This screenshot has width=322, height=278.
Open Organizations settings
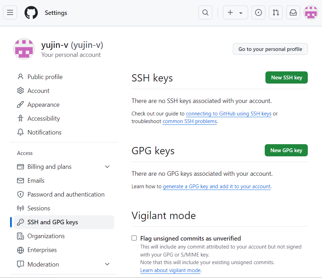coord(63,236)
